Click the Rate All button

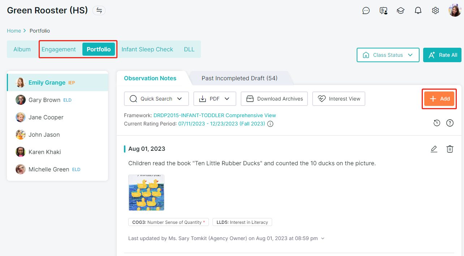tap(442, 55)
